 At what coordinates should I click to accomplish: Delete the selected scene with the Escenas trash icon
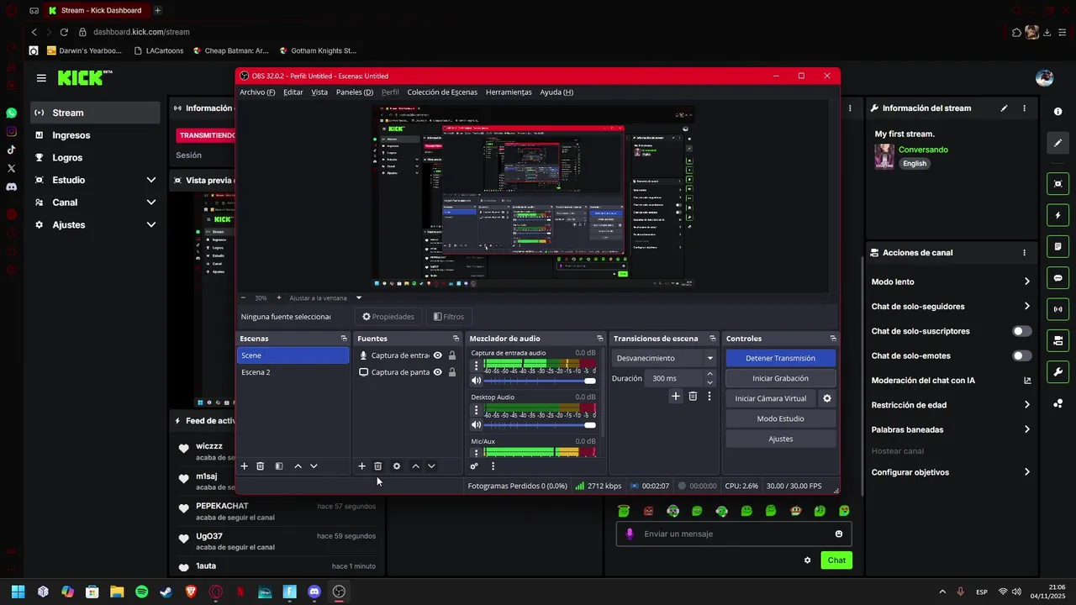click(x=261, y=466)
